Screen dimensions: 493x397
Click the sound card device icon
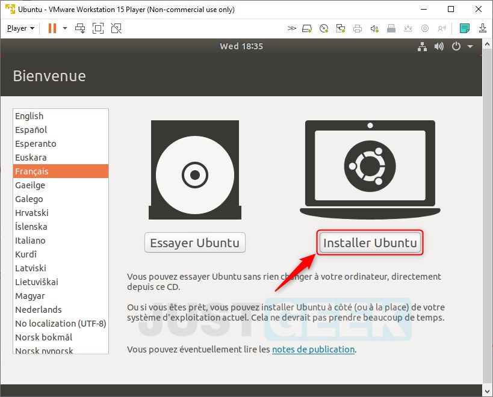pyautogui.click(x=374, y=29)
